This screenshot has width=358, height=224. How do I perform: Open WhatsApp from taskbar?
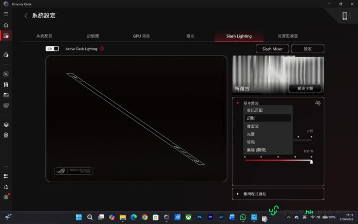coord(243,217)
